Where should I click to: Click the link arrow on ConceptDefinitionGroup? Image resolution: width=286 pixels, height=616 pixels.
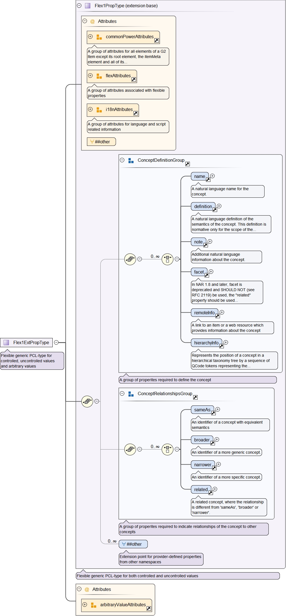tap(188, 164)
